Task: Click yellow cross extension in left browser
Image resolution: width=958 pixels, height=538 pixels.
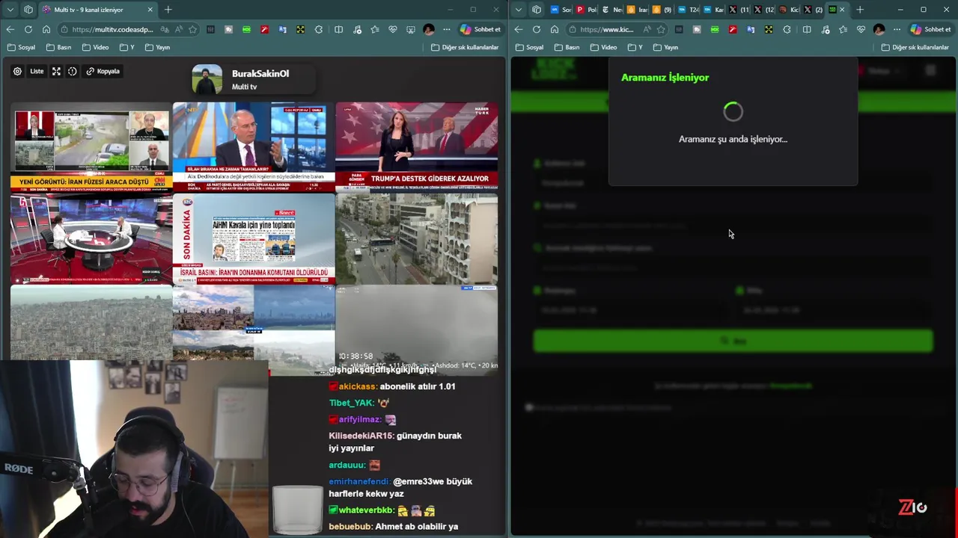Action: point(301,29)
